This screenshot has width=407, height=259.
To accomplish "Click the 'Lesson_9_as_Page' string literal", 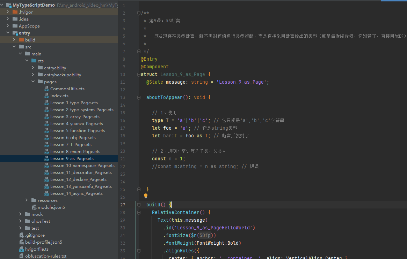I will tap(241, 82).
